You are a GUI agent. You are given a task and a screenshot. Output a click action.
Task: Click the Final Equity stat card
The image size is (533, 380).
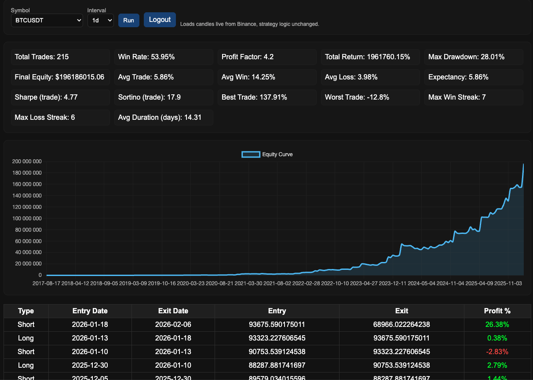(60, 77)
